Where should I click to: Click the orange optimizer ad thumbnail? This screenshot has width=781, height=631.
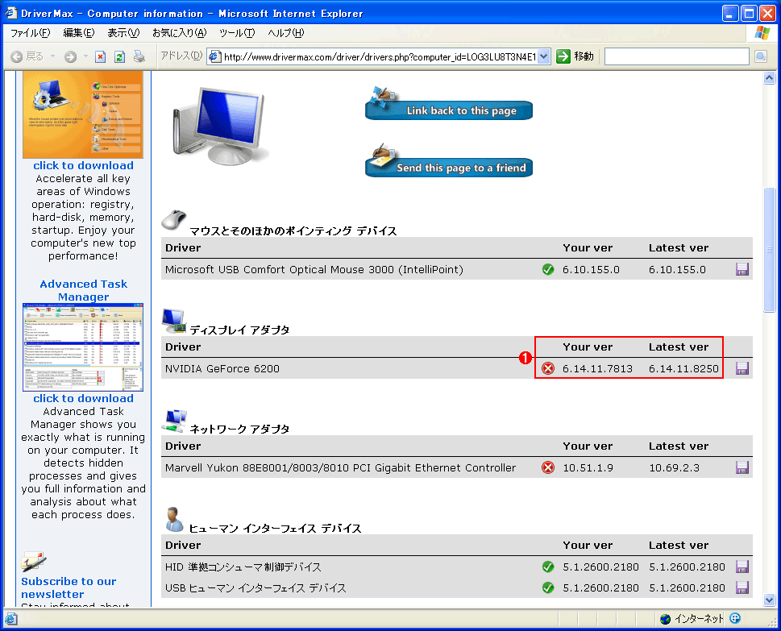coord(83,114)
